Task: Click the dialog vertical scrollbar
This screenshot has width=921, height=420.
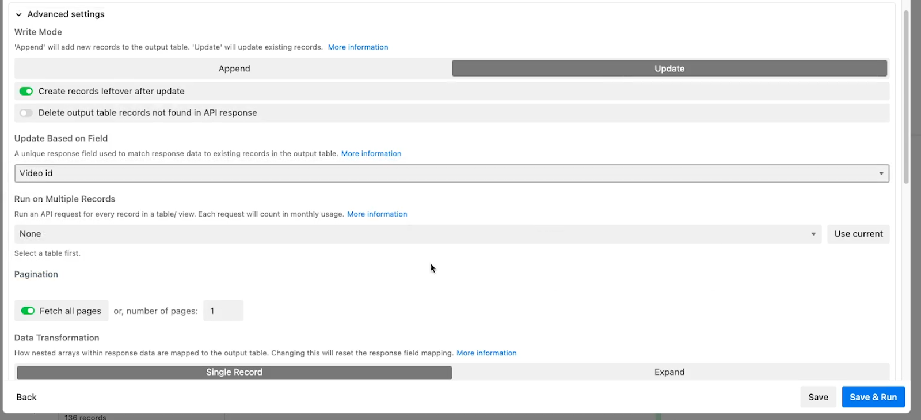Action: click(906, 97)
